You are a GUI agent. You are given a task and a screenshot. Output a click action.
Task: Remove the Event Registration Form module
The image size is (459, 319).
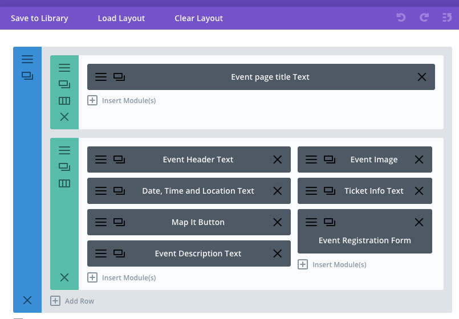pyautogui.click(x=419, y=222)
